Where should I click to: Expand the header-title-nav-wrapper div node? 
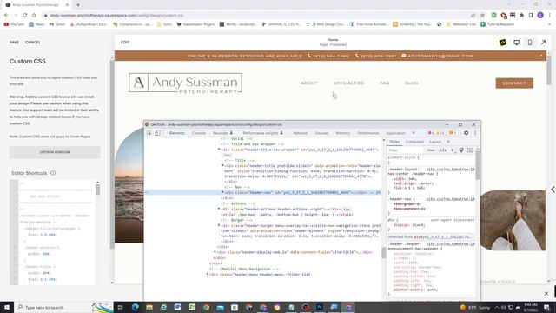pyautogui.click(x=219, y=150)
